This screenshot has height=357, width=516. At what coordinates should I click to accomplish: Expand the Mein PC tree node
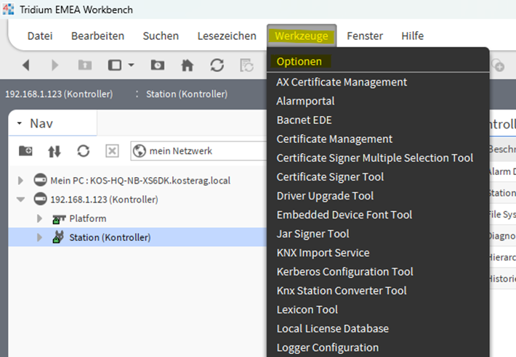click(x=21, y=180)
